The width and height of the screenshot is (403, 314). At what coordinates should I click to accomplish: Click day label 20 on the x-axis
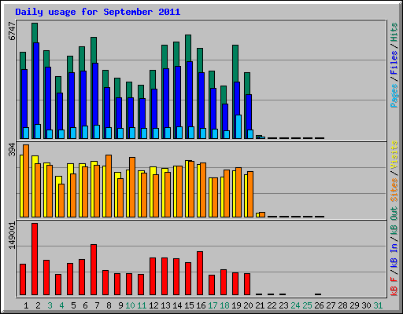pos(248,305)
